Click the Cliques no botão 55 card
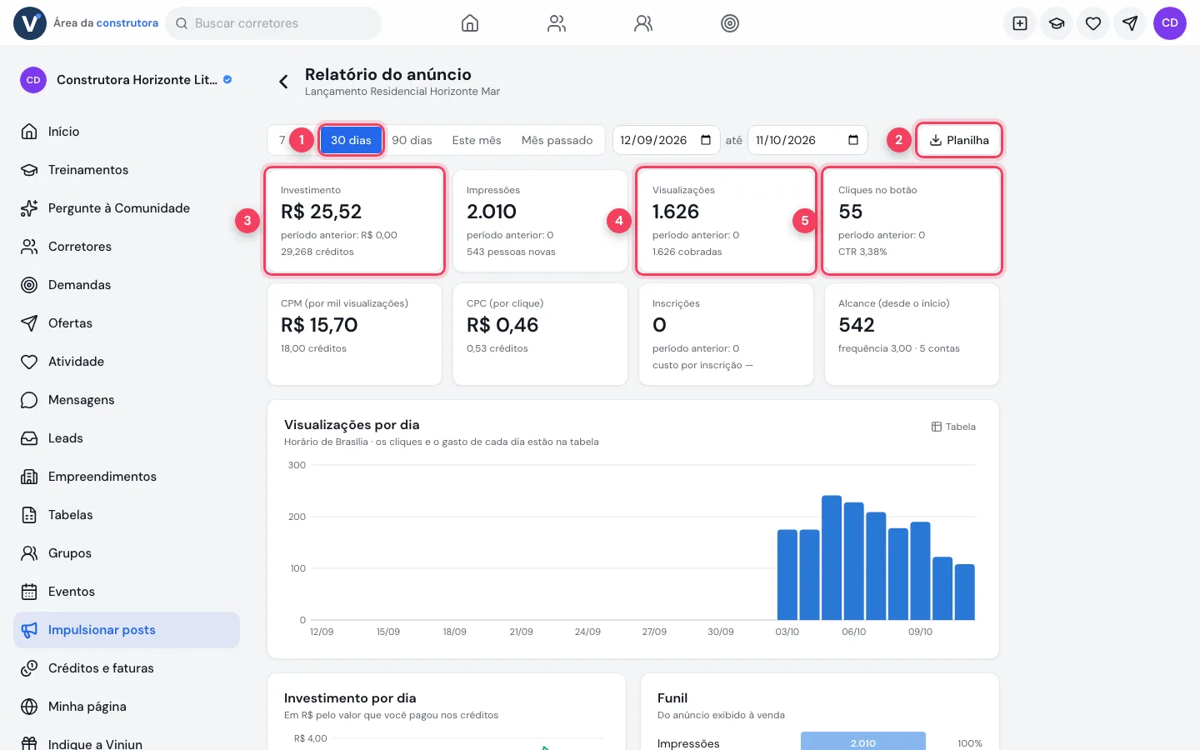 point(912,221)
